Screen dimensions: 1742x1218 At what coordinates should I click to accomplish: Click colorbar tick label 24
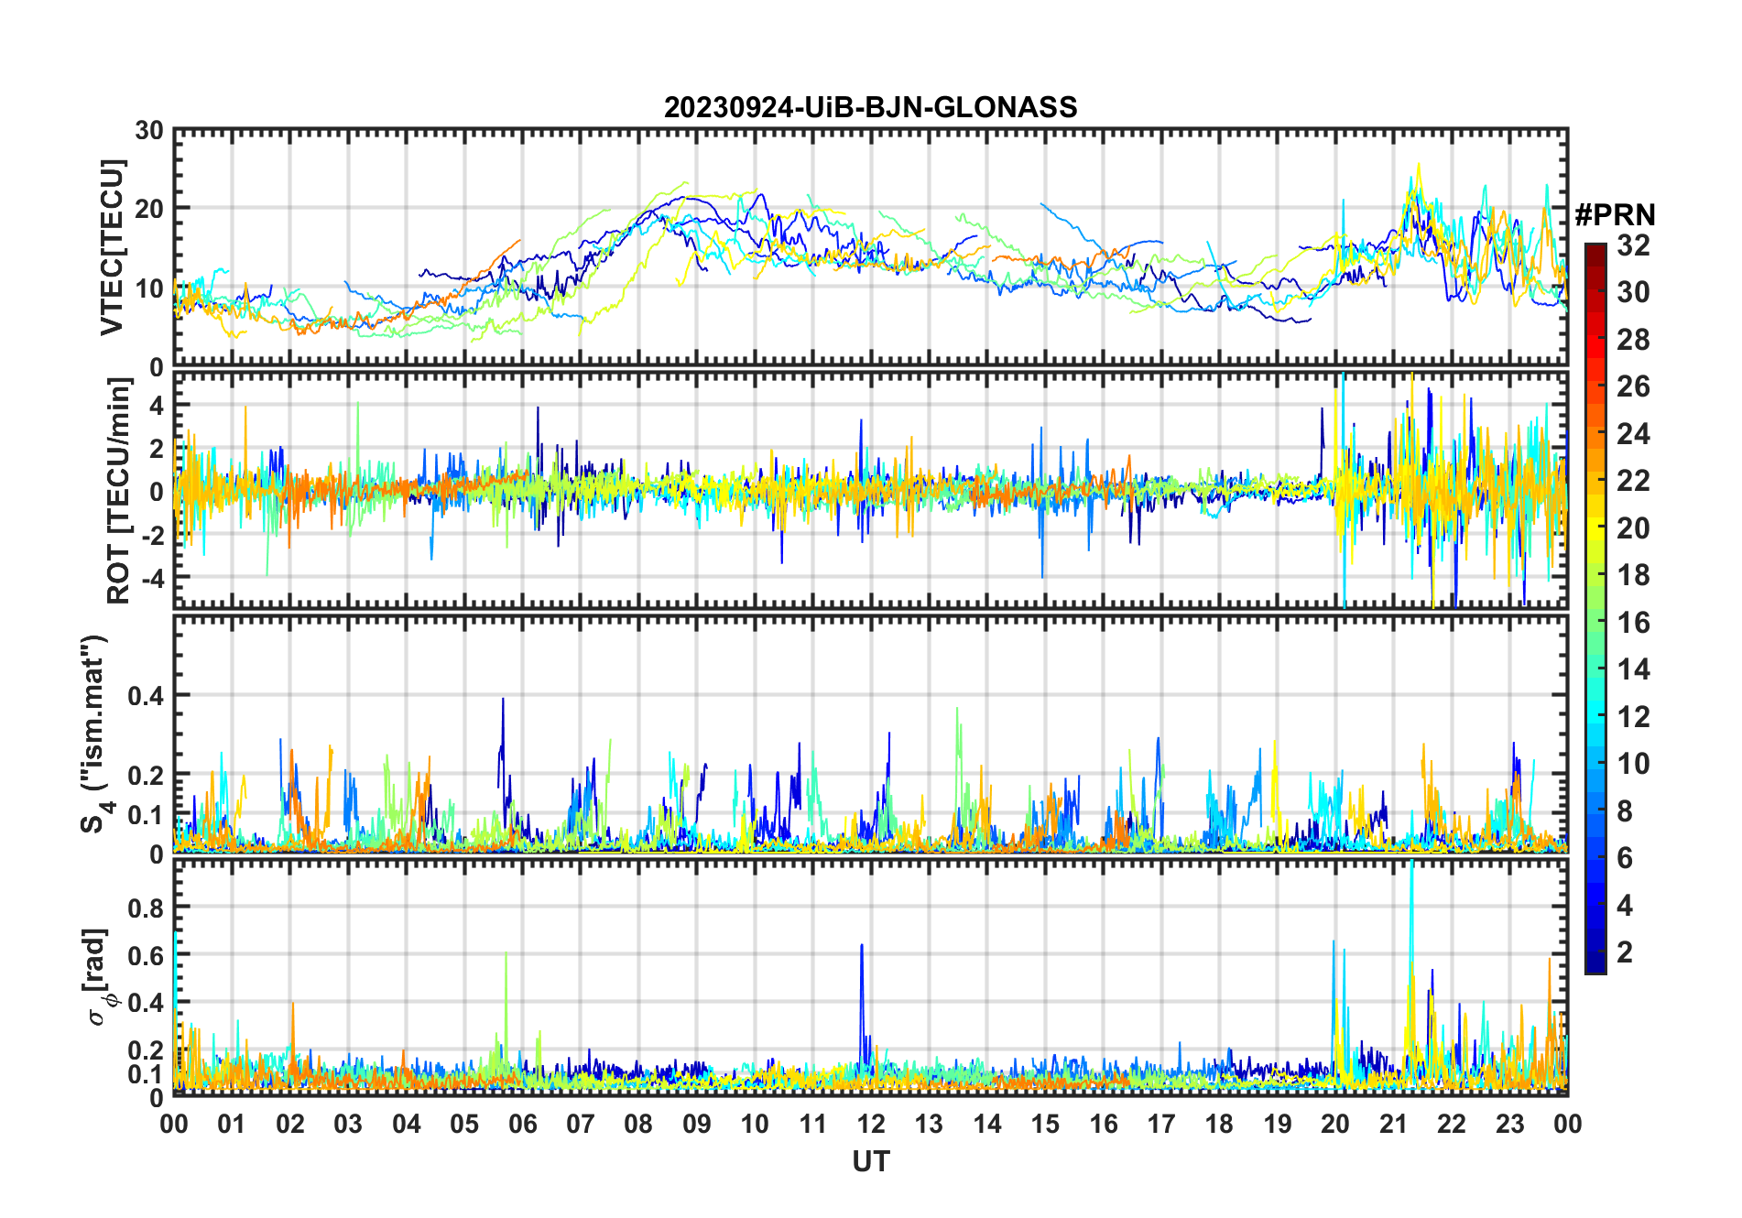click(x=1633, y=434)
